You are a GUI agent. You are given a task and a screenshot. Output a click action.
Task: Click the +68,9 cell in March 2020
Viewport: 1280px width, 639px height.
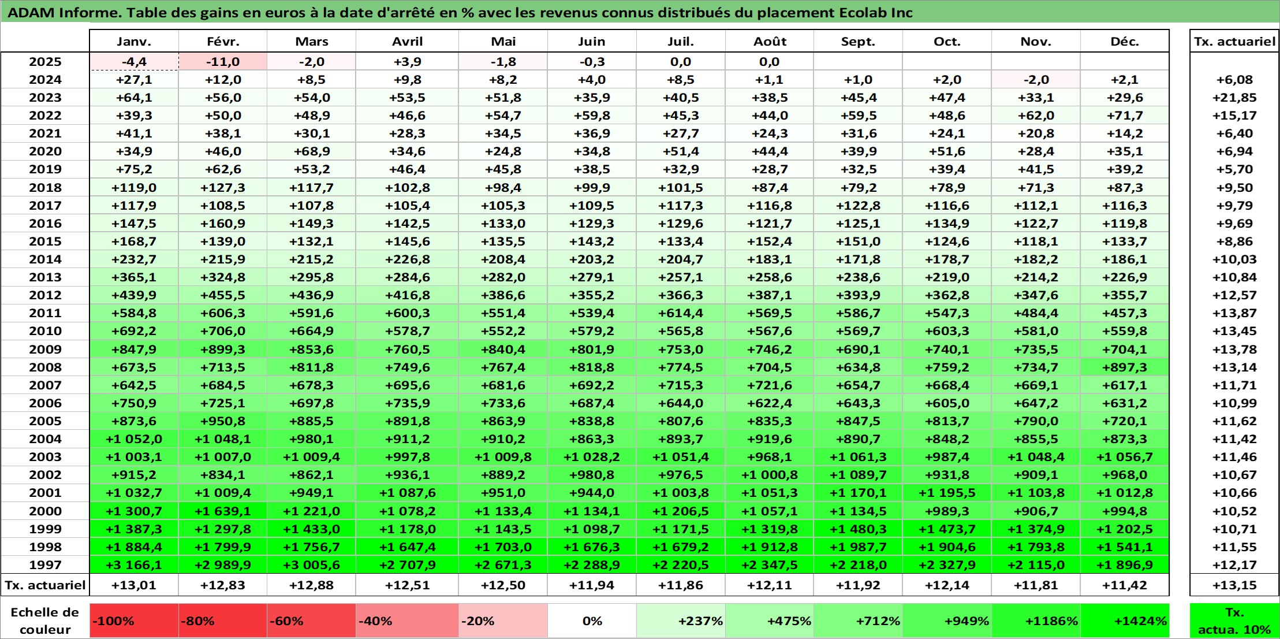tap(312, 151)
